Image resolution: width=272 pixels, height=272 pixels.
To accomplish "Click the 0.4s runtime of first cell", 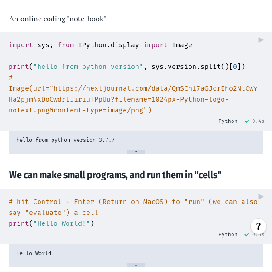I will coord(258,121).
